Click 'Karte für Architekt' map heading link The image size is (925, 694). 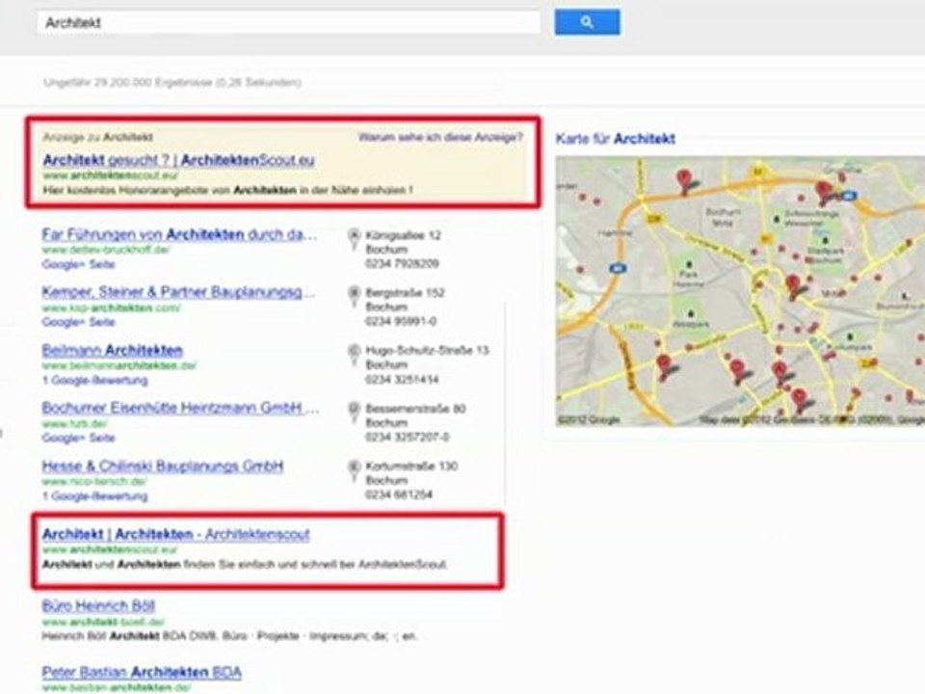coord(616,139)
